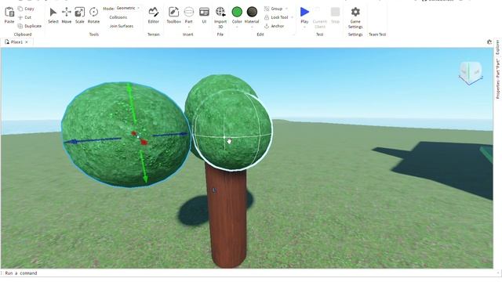Select the outlined front sphere on trunk
This screenshot has width=502, height=282.
point(232,131)
